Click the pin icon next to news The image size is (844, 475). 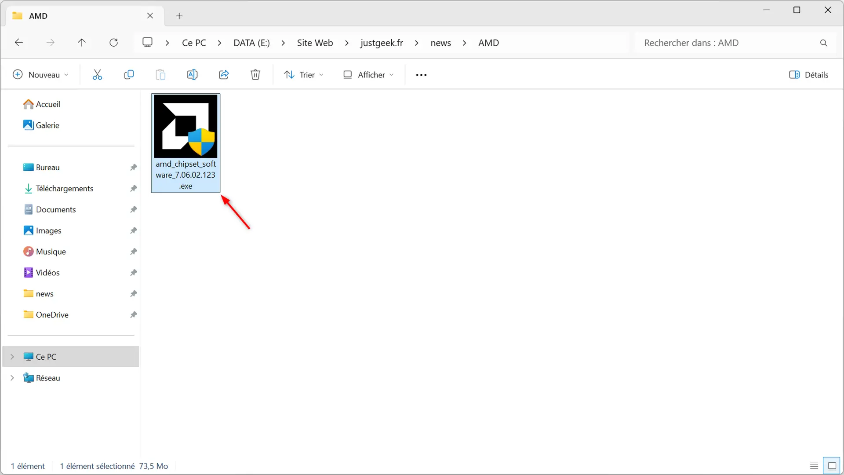134,293
